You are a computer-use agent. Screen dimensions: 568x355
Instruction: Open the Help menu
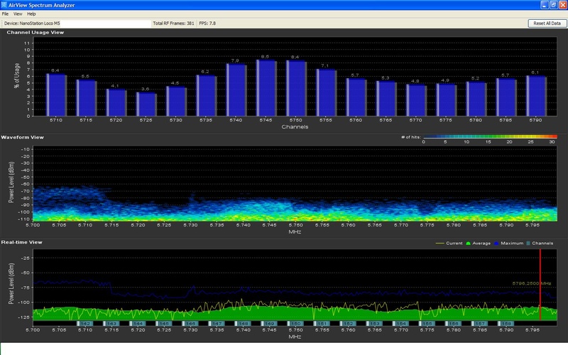(x=31, y=13)
